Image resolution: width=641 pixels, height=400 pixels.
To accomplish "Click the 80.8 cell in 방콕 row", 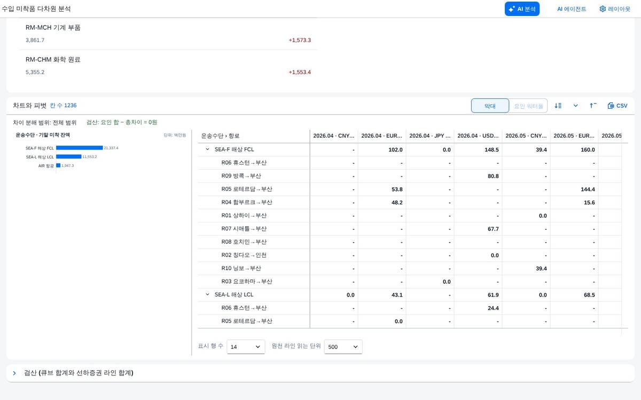I will tap(478, 176).
